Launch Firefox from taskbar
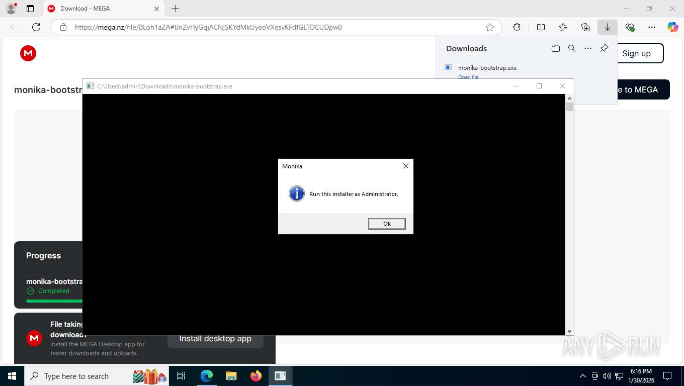 256,376
